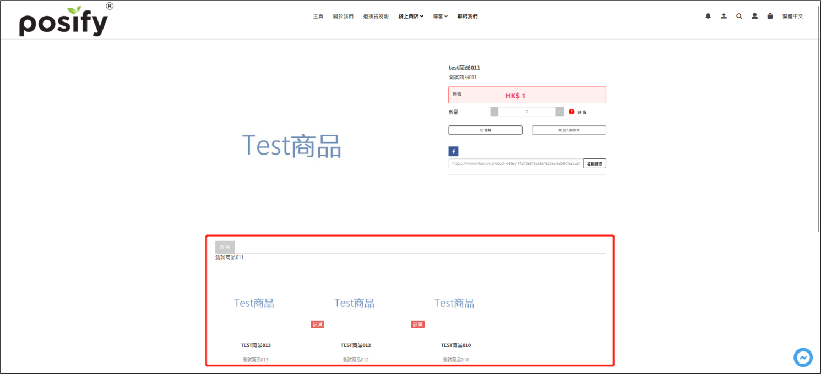Open the 繁體中文 language selector
821x374 pixels.
[x=792, y=16]
